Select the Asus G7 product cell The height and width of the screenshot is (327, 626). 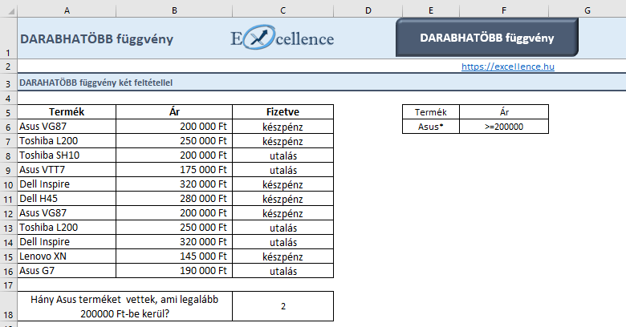point(67,270)
